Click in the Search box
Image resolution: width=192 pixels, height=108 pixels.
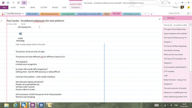tap(178, 13)
